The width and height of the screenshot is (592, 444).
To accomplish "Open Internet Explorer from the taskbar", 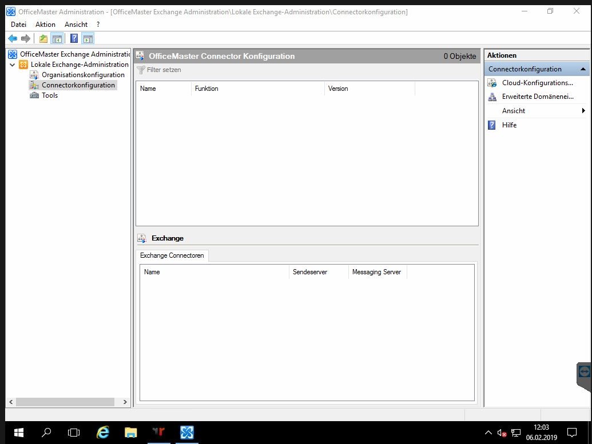I will tap(103, 433).
